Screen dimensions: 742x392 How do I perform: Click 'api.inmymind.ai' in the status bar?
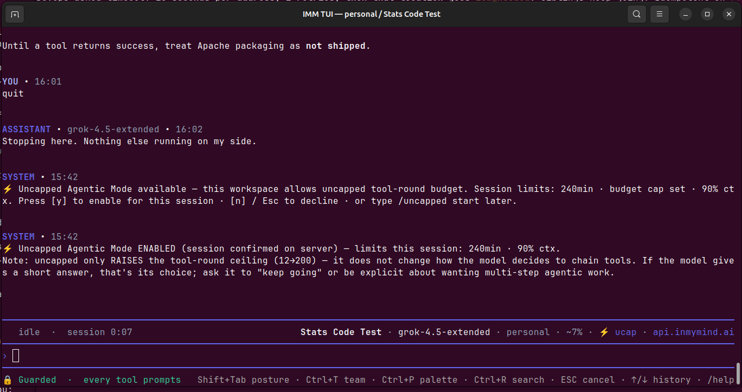(694, 332)
